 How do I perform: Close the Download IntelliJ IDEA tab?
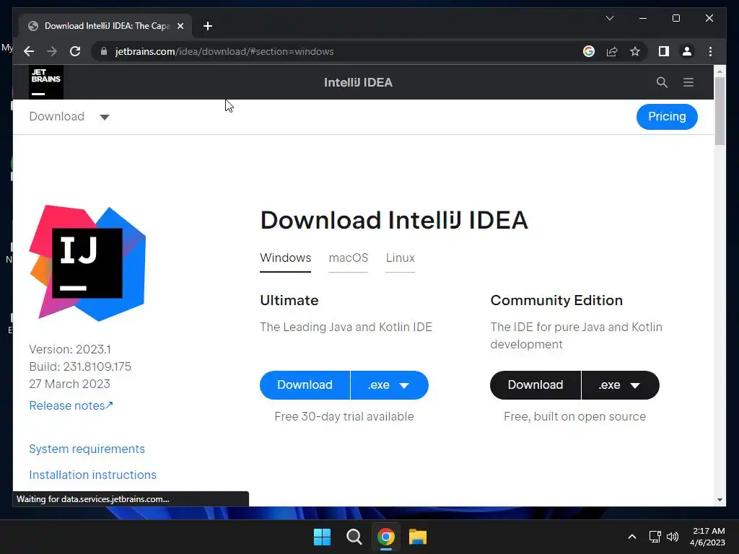pyautogui.click(x=180, y=26)
